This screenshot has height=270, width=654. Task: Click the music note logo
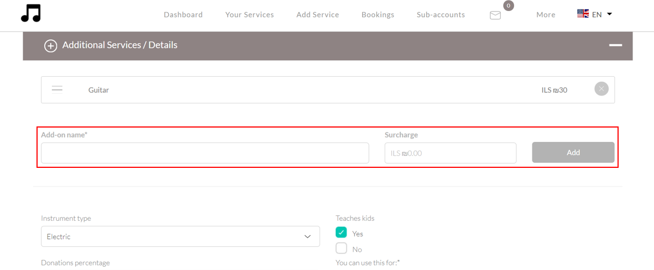(x=31, y=13)
